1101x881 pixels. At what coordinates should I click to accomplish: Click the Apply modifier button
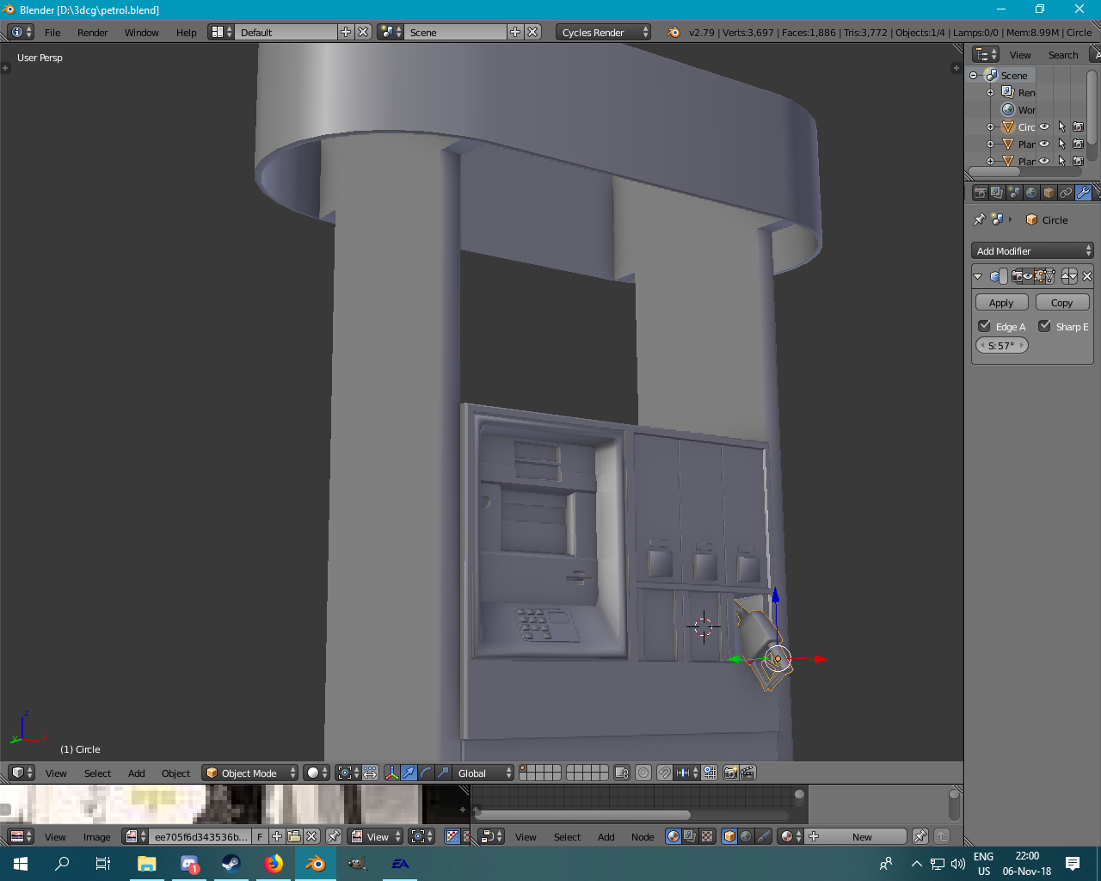coord(1001,303)
